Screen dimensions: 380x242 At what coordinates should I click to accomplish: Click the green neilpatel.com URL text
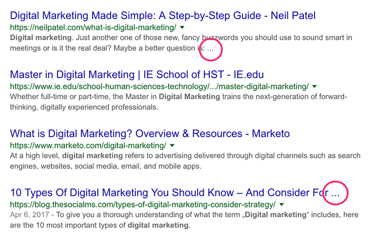(x=93, y=28)
